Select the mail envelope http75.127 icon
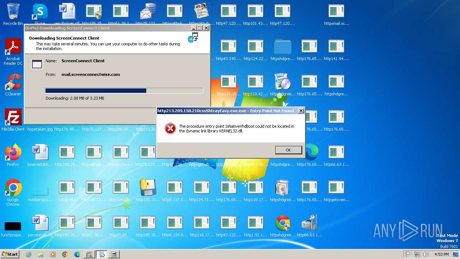460x259 pixels. point(148,14)
